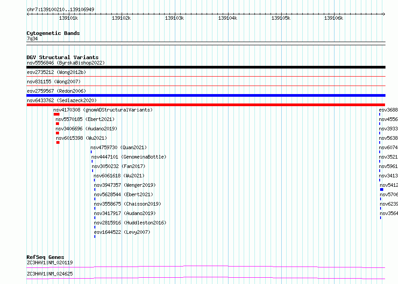Image resolution: width=398 pixels, height=284 pixels.
Task: Pick the 139105k ruler position label
Action: point(281,18)
